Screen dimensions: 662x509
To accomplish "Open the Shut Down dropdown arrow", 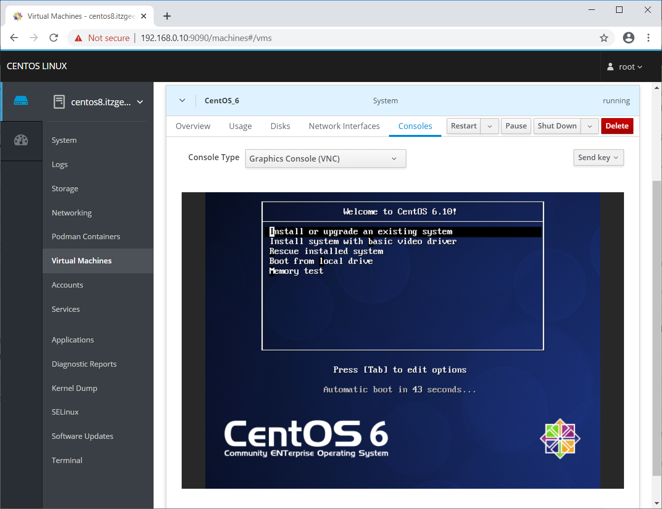I will click(590, 126).
